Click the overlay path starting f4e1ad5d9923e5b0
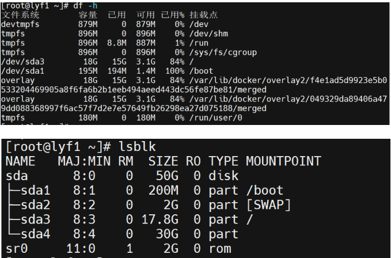 pos(193,85)
